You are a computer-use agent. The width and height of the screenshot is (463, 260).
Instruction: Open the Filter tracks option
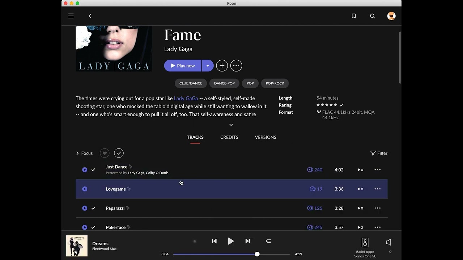tap(379, 153)
